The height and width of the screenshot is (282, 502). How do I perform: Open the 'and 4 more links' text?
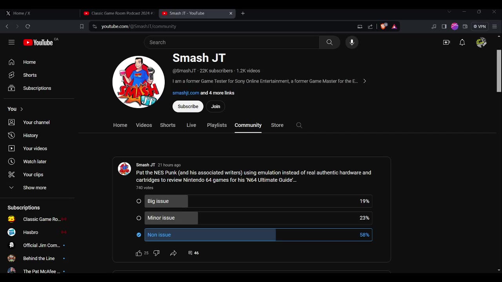click(217, 93)
